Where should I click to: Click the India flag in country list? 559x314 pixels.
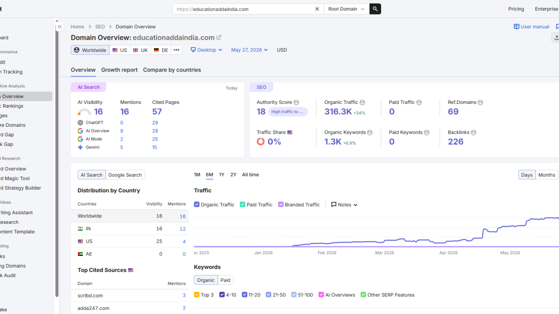(x=80, y=228)
